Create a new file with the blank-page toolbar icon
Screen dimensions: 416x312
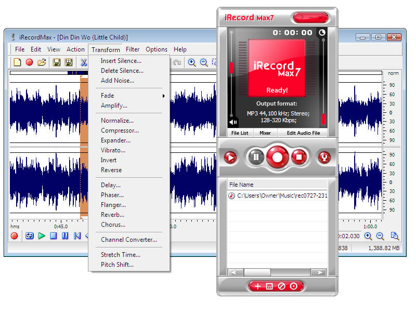(x=18, y=62)
